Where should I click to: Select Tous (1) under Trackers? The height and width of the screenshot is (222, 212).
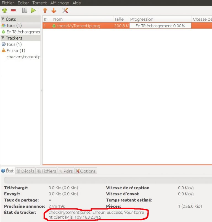[x=20, y=44]
